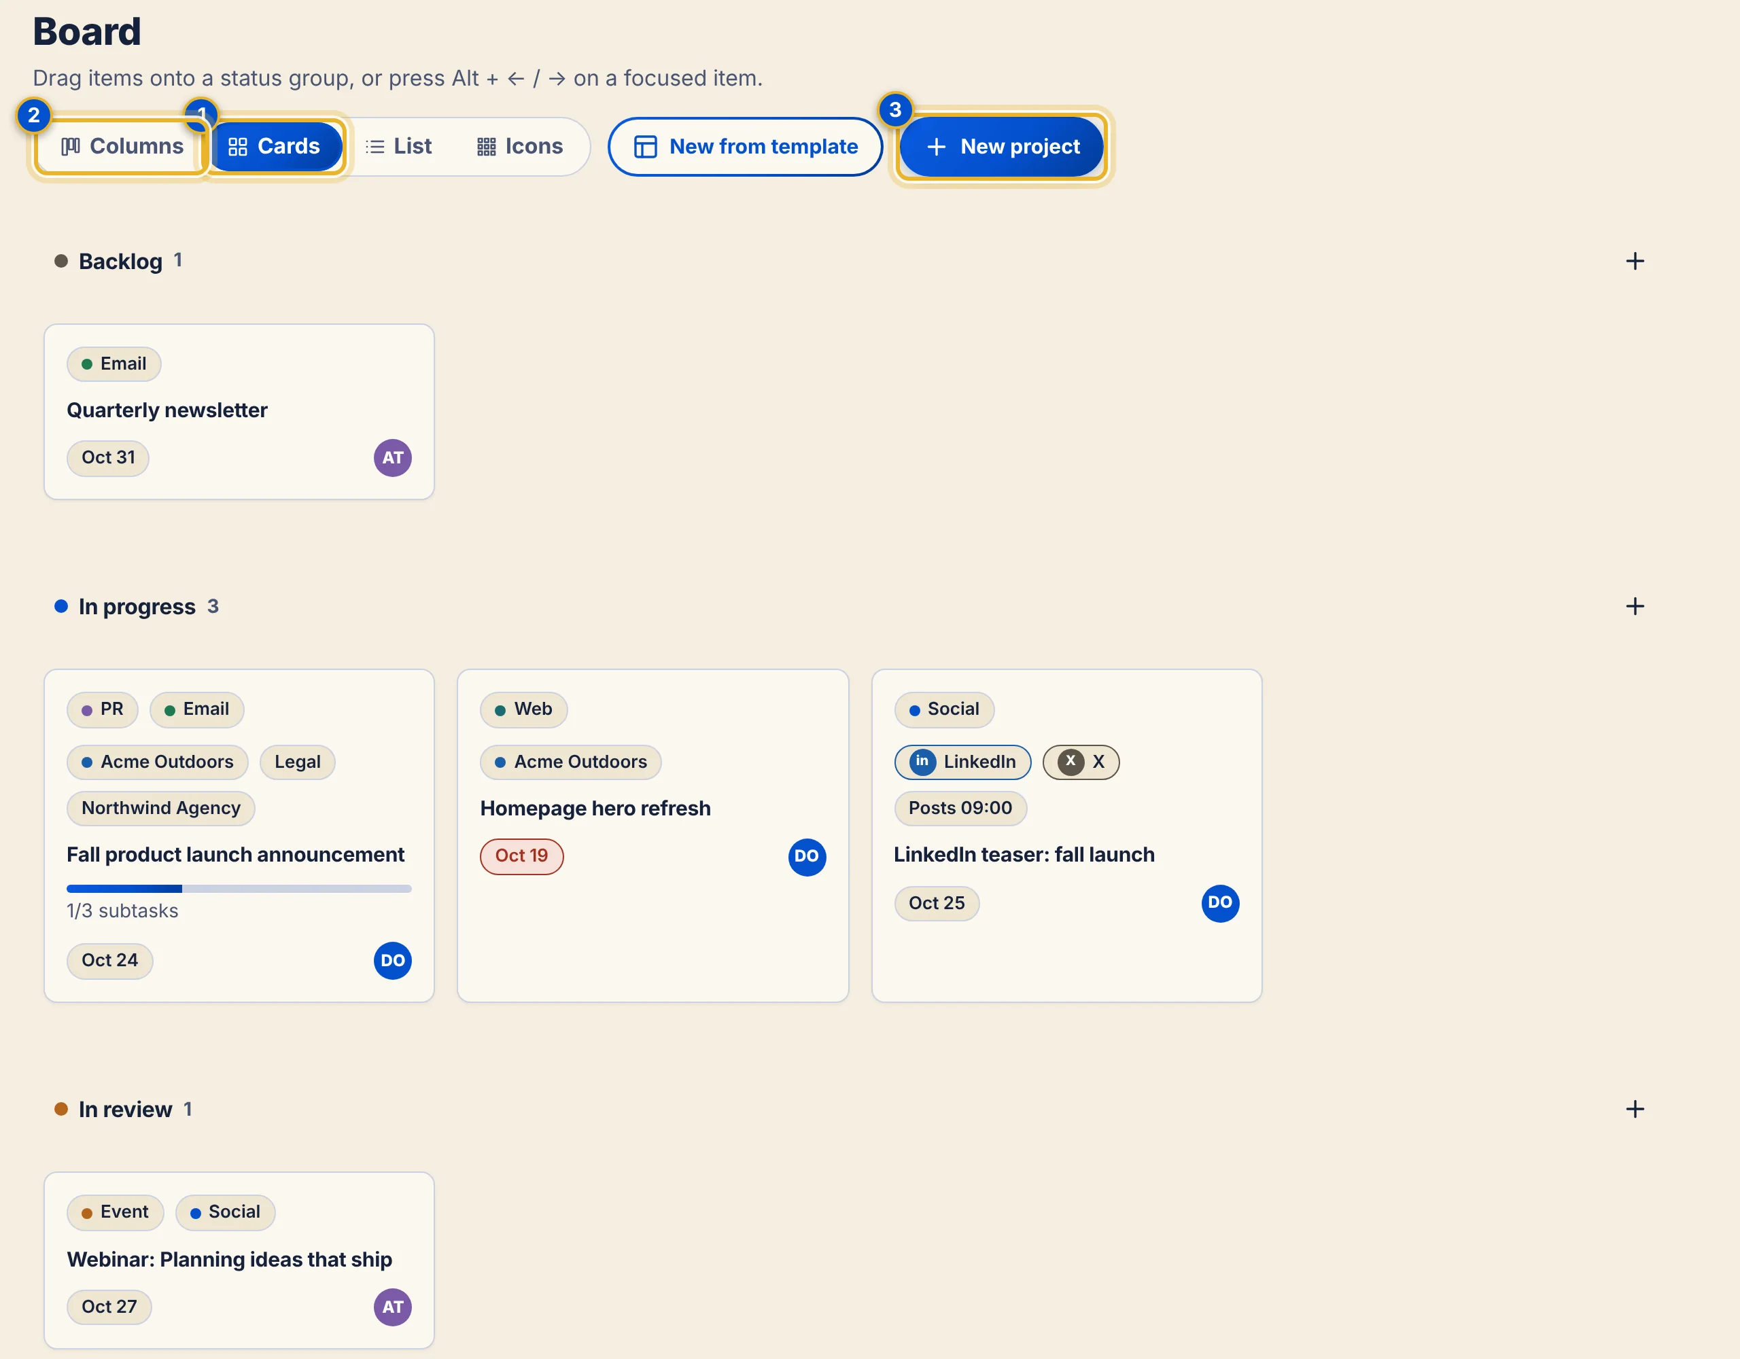
Task: Add item to Backlog with plus icon
Action: (1634, 262)
